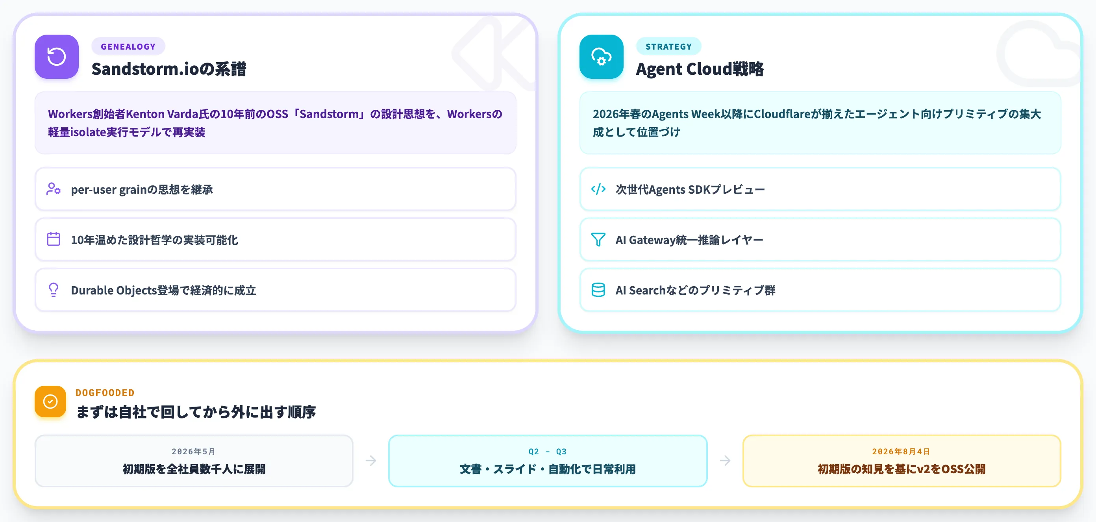Viewport: 1096px width, 522px height.
Task: Open the AI Gateway統一推論レイヤー row
Action: pos(820,239)
